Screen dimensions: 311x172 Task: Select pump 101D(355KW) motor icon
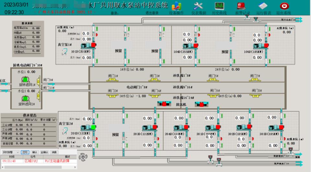tap(88, 46)
